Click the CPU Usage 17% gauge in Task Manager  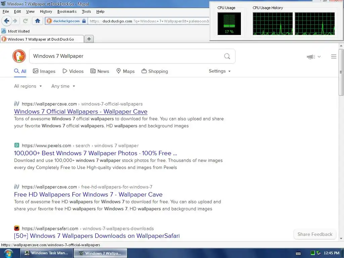(x=229, y=24)
